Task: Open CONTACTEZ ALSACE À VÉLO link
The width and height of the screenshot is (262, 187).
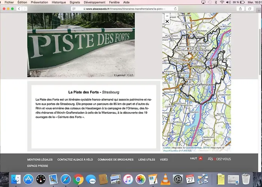Action: pyautogui.click(x=75, y=160)
